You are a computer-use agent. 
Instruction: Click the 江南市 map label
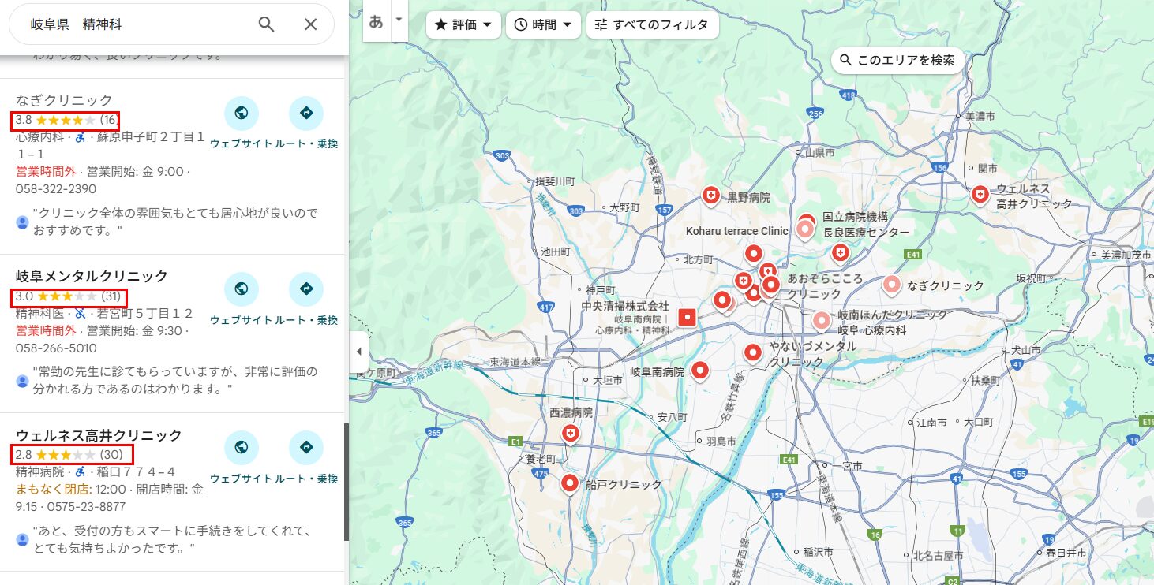(931, 423)
